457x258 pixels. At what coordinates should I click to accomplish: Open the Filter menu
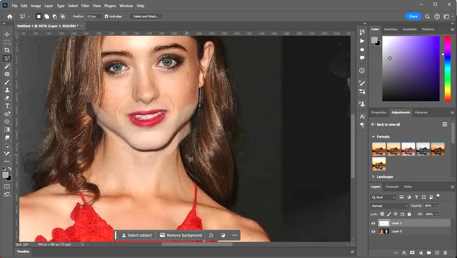click(x=85, y=6)
